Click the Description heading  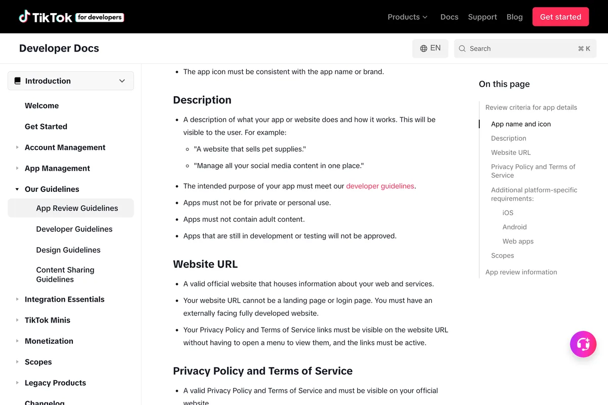(202, 100)
